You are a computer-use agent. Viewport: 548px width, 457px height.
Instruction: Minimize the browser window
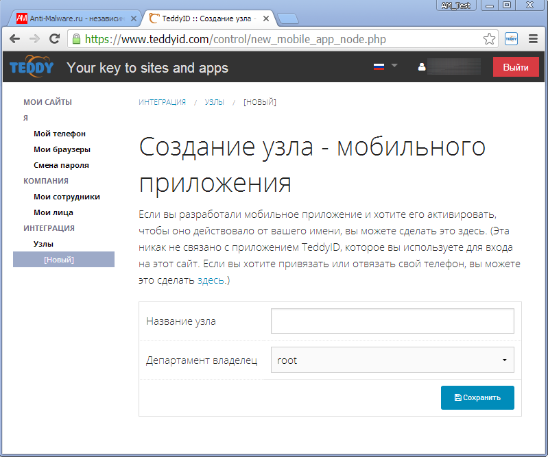pyautogui.click(x=490, y=5)
